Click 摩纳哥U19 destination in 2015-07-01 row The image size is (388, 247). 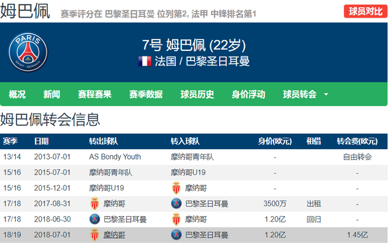[188, 172]
